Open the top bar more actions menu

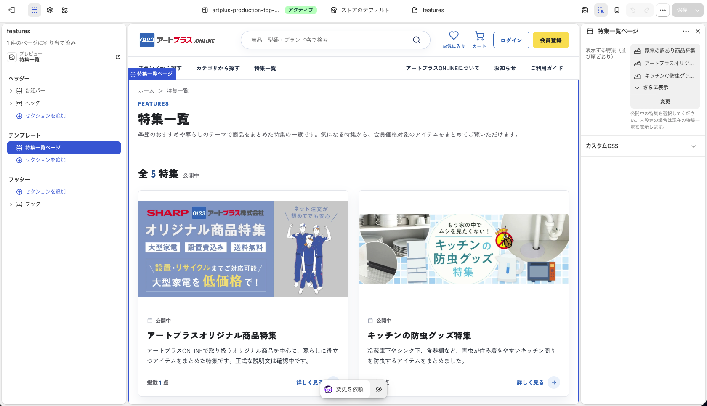tap(663, 10)
